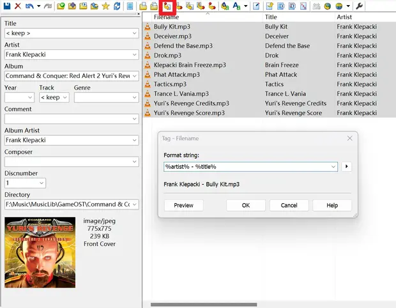The width and height of the screenshot is (396, 308).
Task: Expand the Artist field dropdown
Action: click(135, 55)
